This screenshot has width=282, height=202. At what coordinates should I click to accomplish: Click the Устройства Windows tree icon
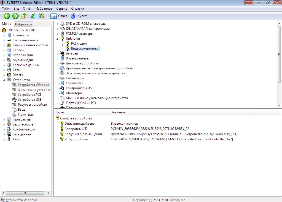[x=14, y=85]
